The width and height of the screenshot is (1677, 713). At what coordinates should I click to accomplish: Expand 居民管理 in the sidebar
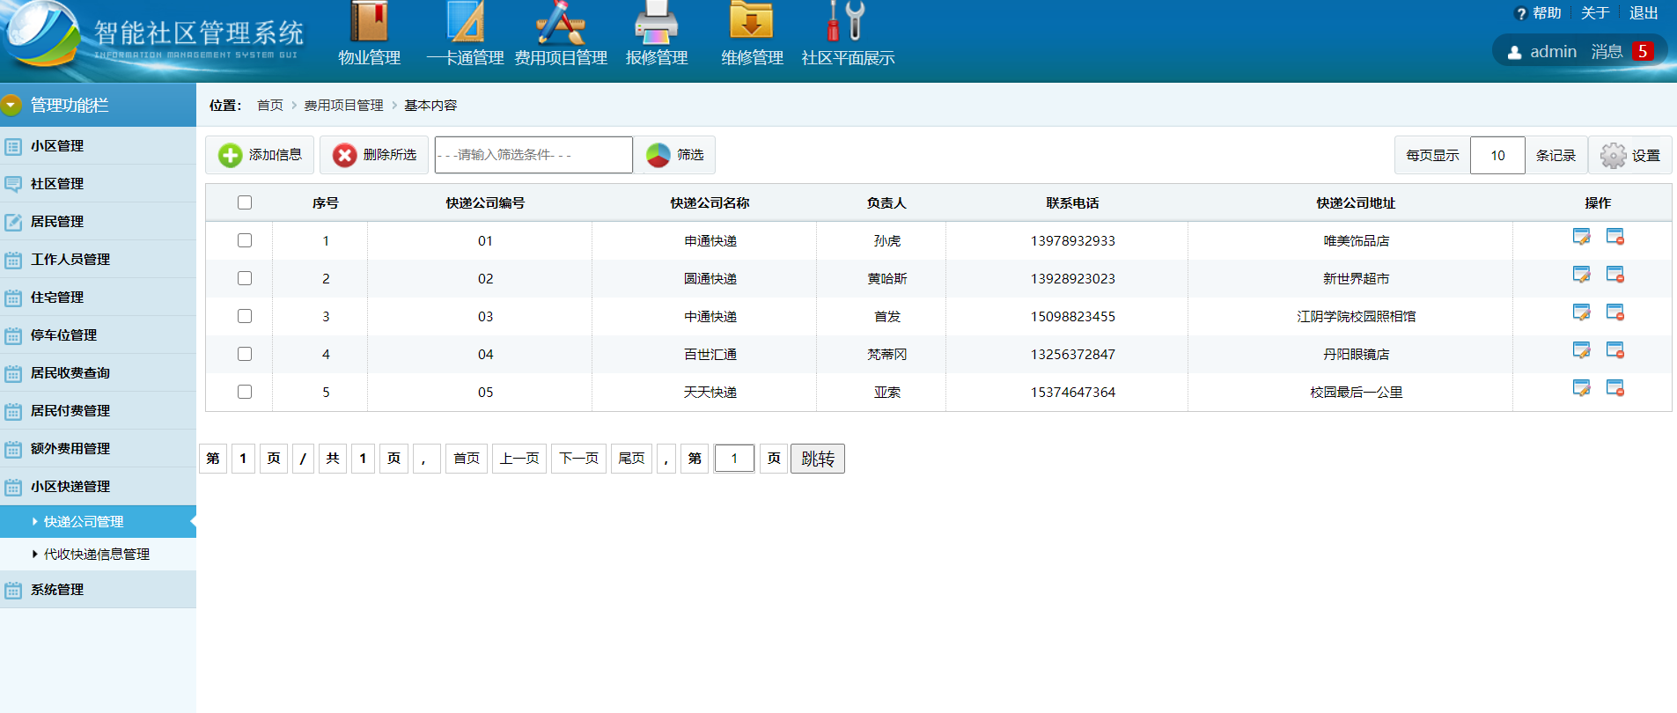pyautogui.click(x=98, y=222)
